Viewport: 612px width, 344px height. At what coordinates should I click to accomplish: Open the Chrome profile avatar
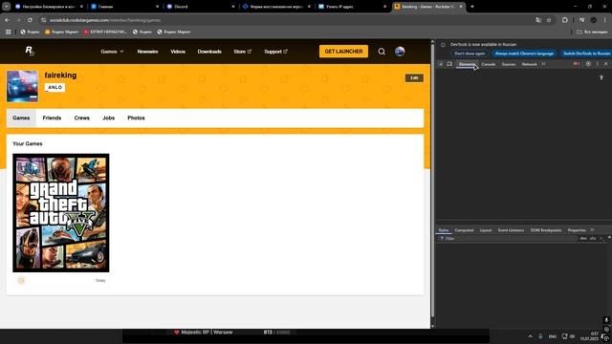[x=593, y=20]
